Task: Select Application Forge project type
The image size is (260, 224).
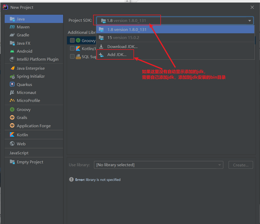Action: 34,126
